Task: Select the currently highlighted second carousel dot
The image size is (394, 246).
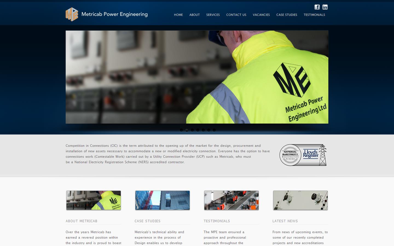Action: pyautogui.click(x=187, y=130)
